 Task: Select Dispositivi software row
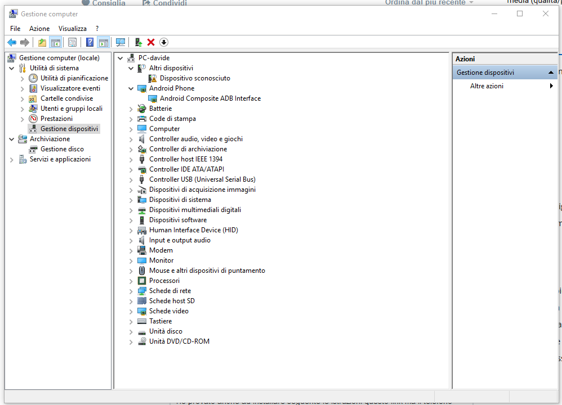178,220
